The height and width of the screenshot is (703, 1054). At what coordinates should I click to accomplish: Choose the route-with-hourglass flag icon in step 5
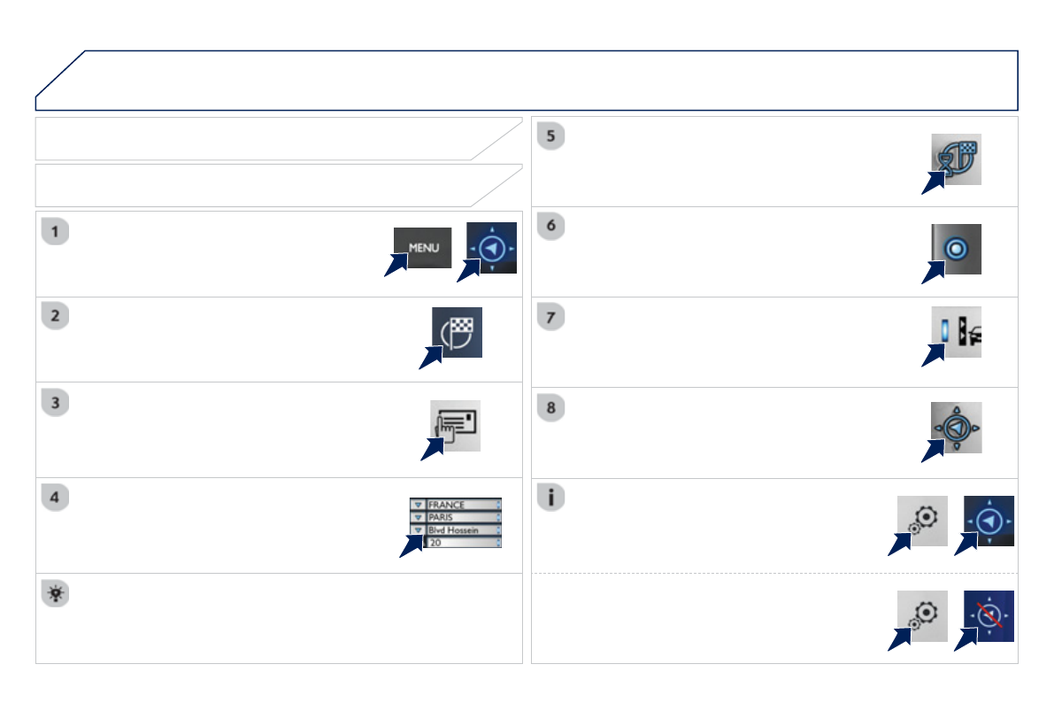click(957, 158)
